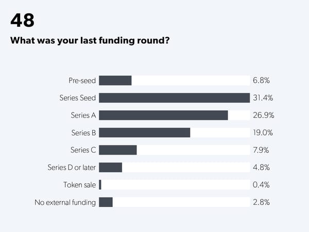The image size is (309, 232).
Task: Click the title "What was your last funding round?"
Action: click(x=90, y=41)
